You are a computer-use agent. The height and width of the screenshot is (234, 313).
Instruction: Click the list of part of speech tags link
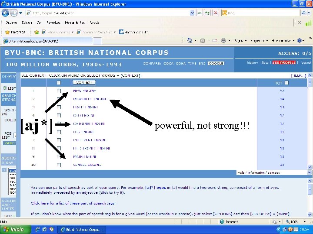click(x=73, y=203)
